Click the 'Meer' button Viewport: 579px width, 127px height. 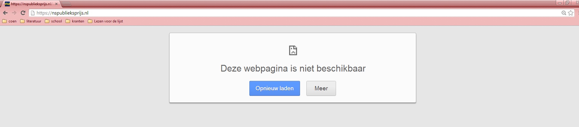(x=321, y=89)
